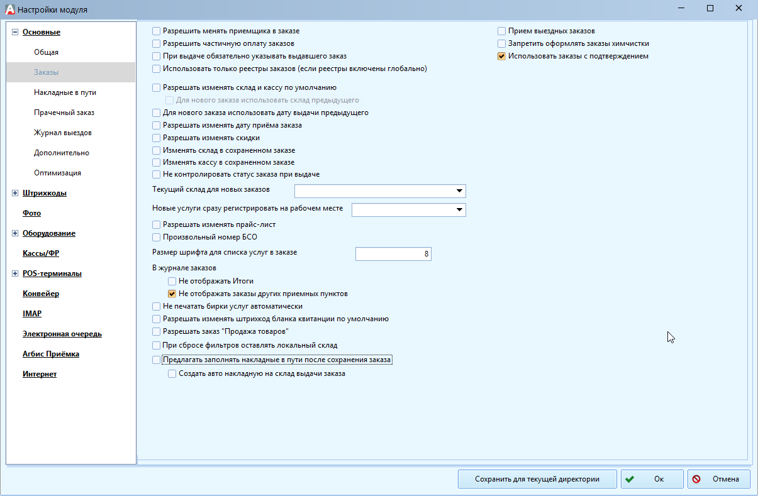
Task: Click the font size field showing 8
Action: point(393,254)
